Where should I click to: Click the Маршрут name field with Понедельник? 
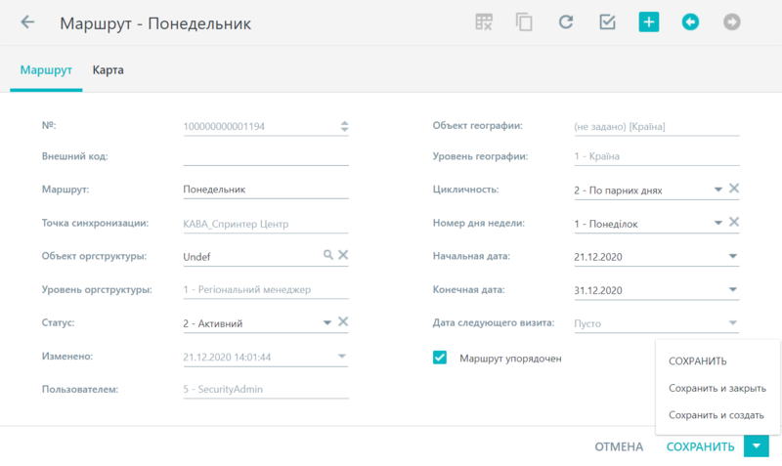tap(266, 190)
